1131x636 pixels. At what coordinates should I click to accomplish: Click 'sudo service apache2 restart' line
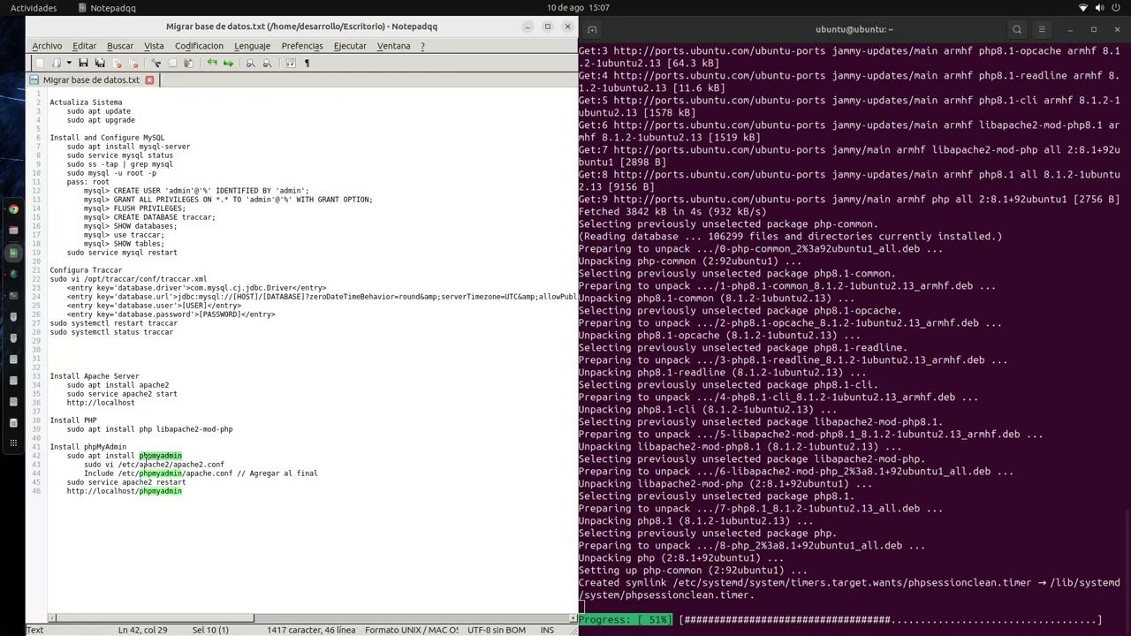click(125, 482)
